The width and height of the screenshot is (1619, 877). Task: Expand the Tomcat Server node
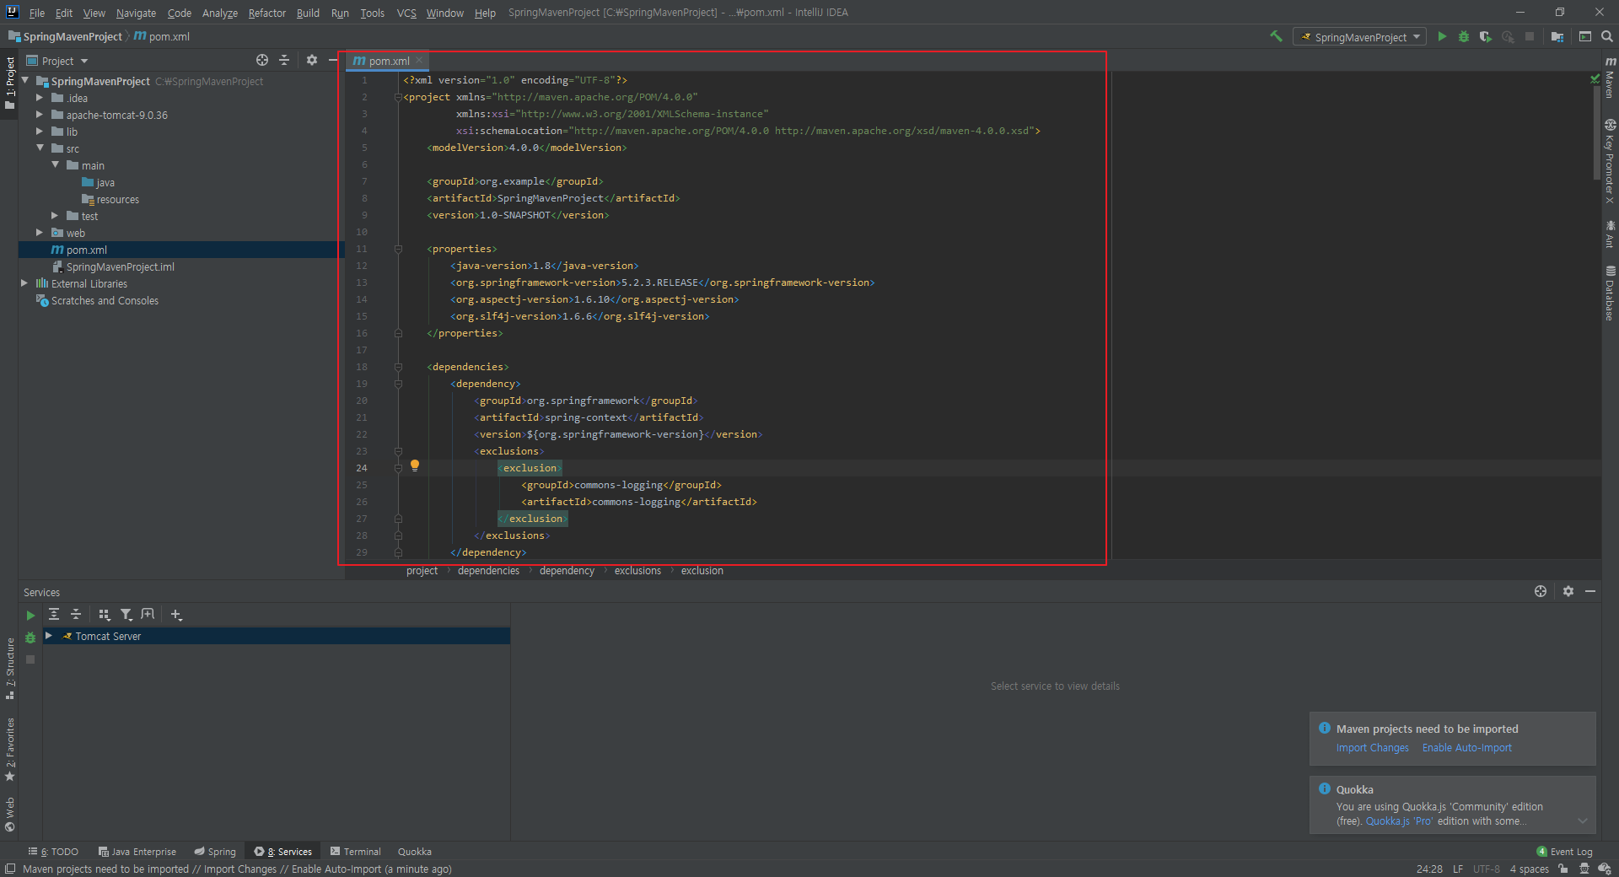(49, 636)
